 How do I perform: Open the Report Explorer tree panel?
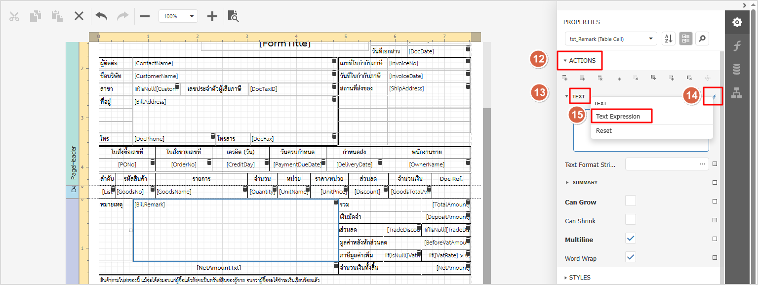tap(737, 92)
